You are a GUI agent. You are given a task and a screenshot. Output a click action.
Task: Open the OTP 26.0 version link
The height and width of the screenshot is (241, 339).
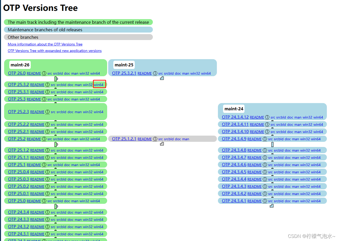coord(17,73)
